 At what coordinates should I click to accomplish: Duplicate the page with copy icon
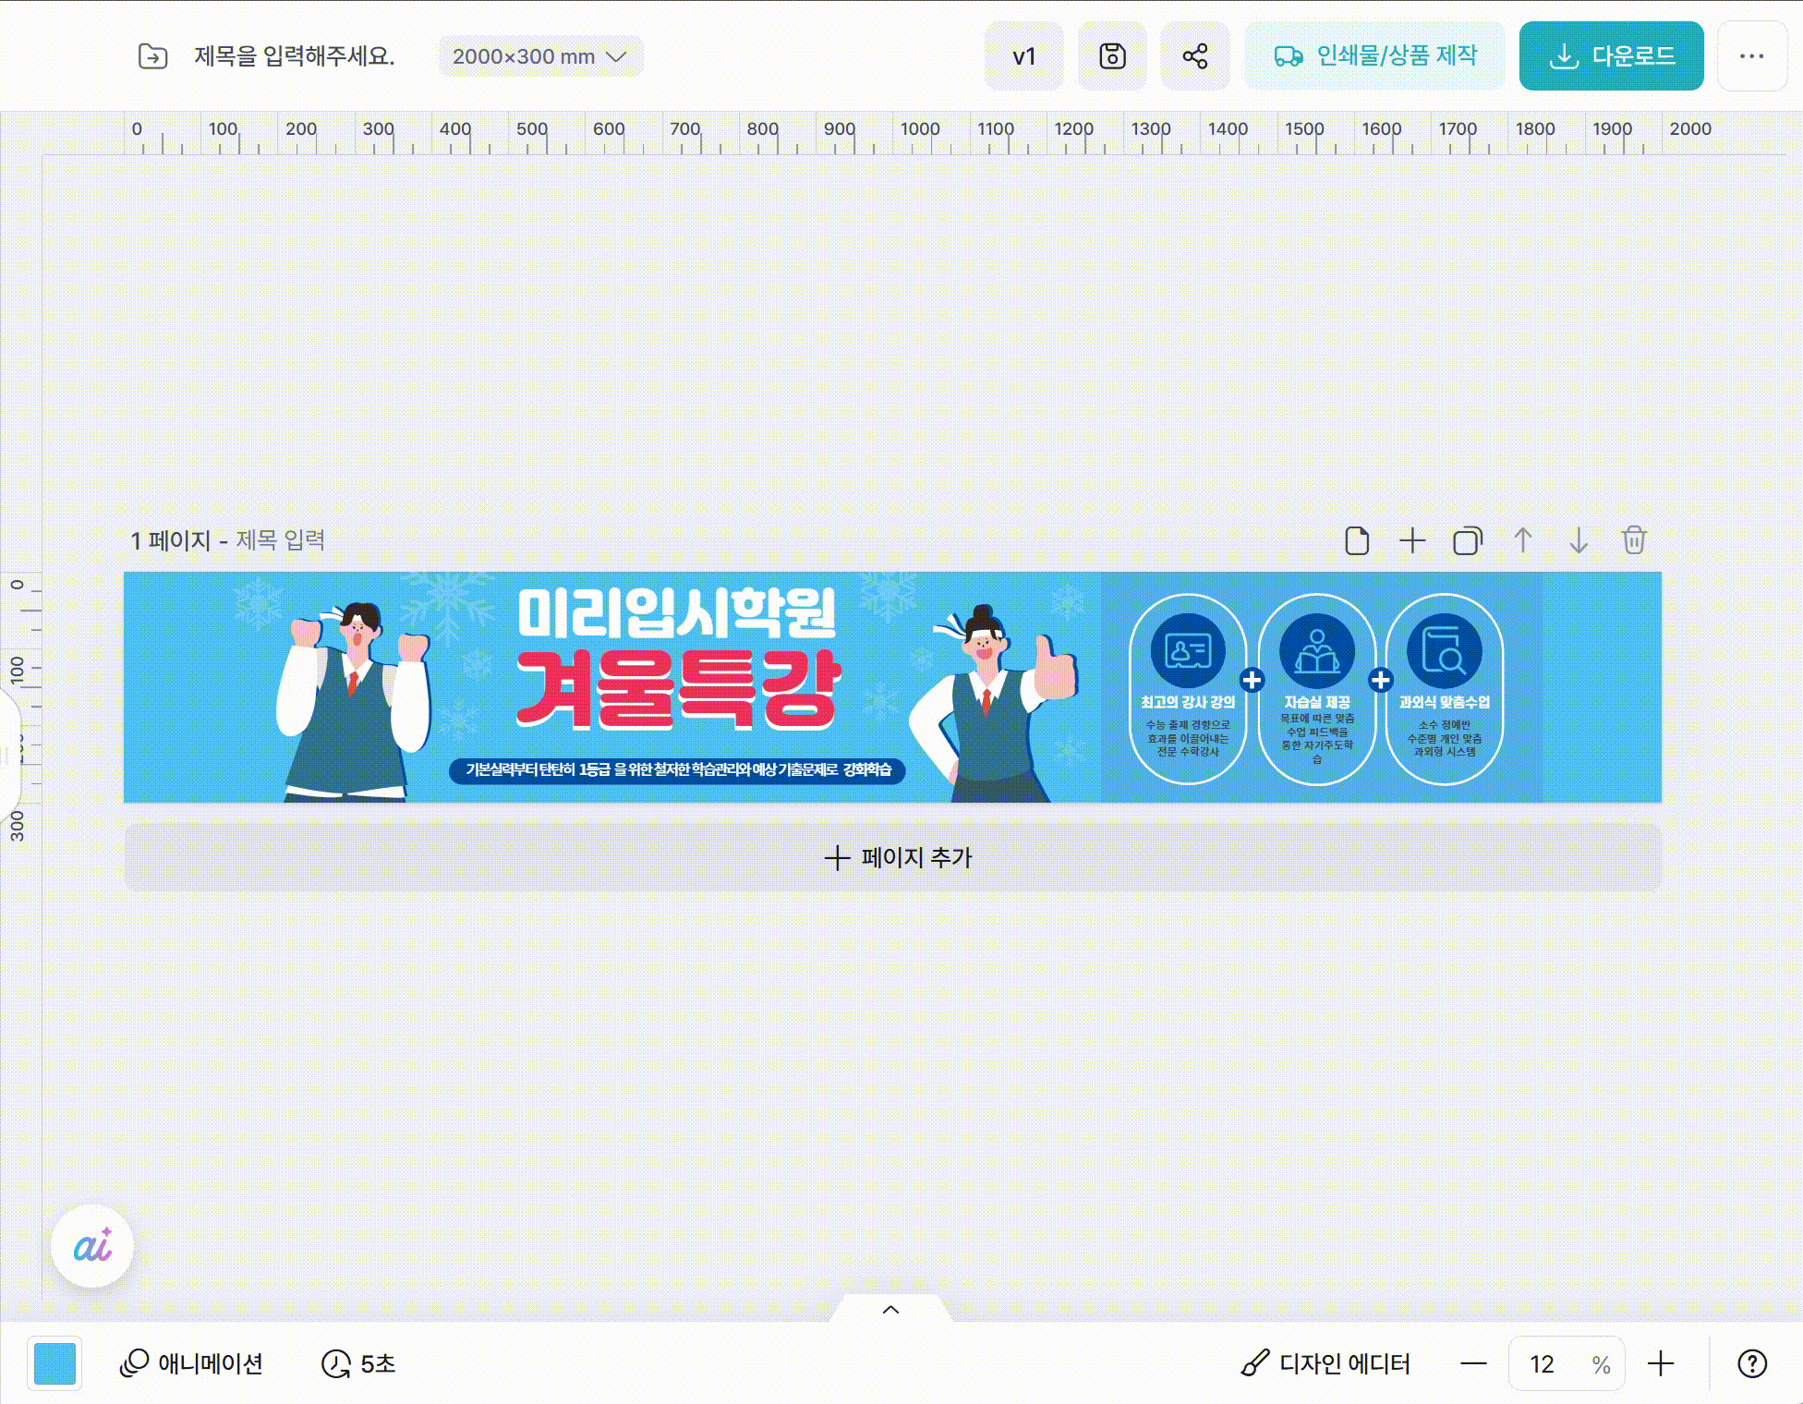pyautogui.click(x=1467, y=540)
